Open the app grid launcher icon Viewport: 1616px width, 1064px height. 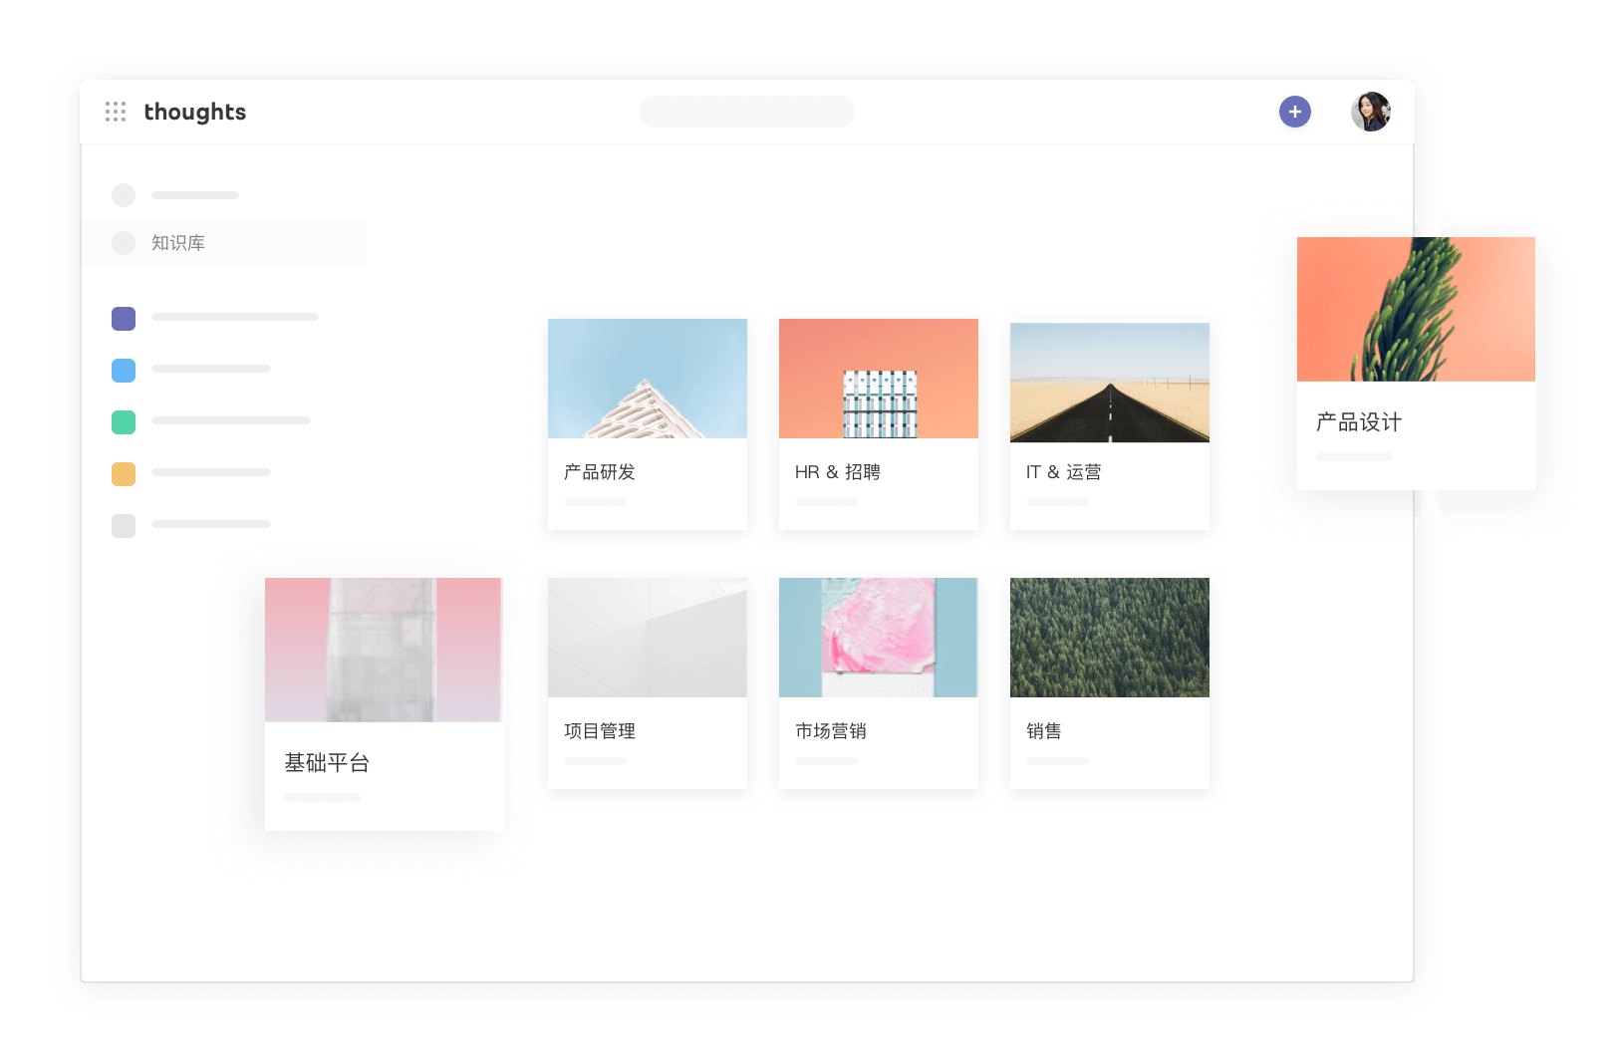116,112
